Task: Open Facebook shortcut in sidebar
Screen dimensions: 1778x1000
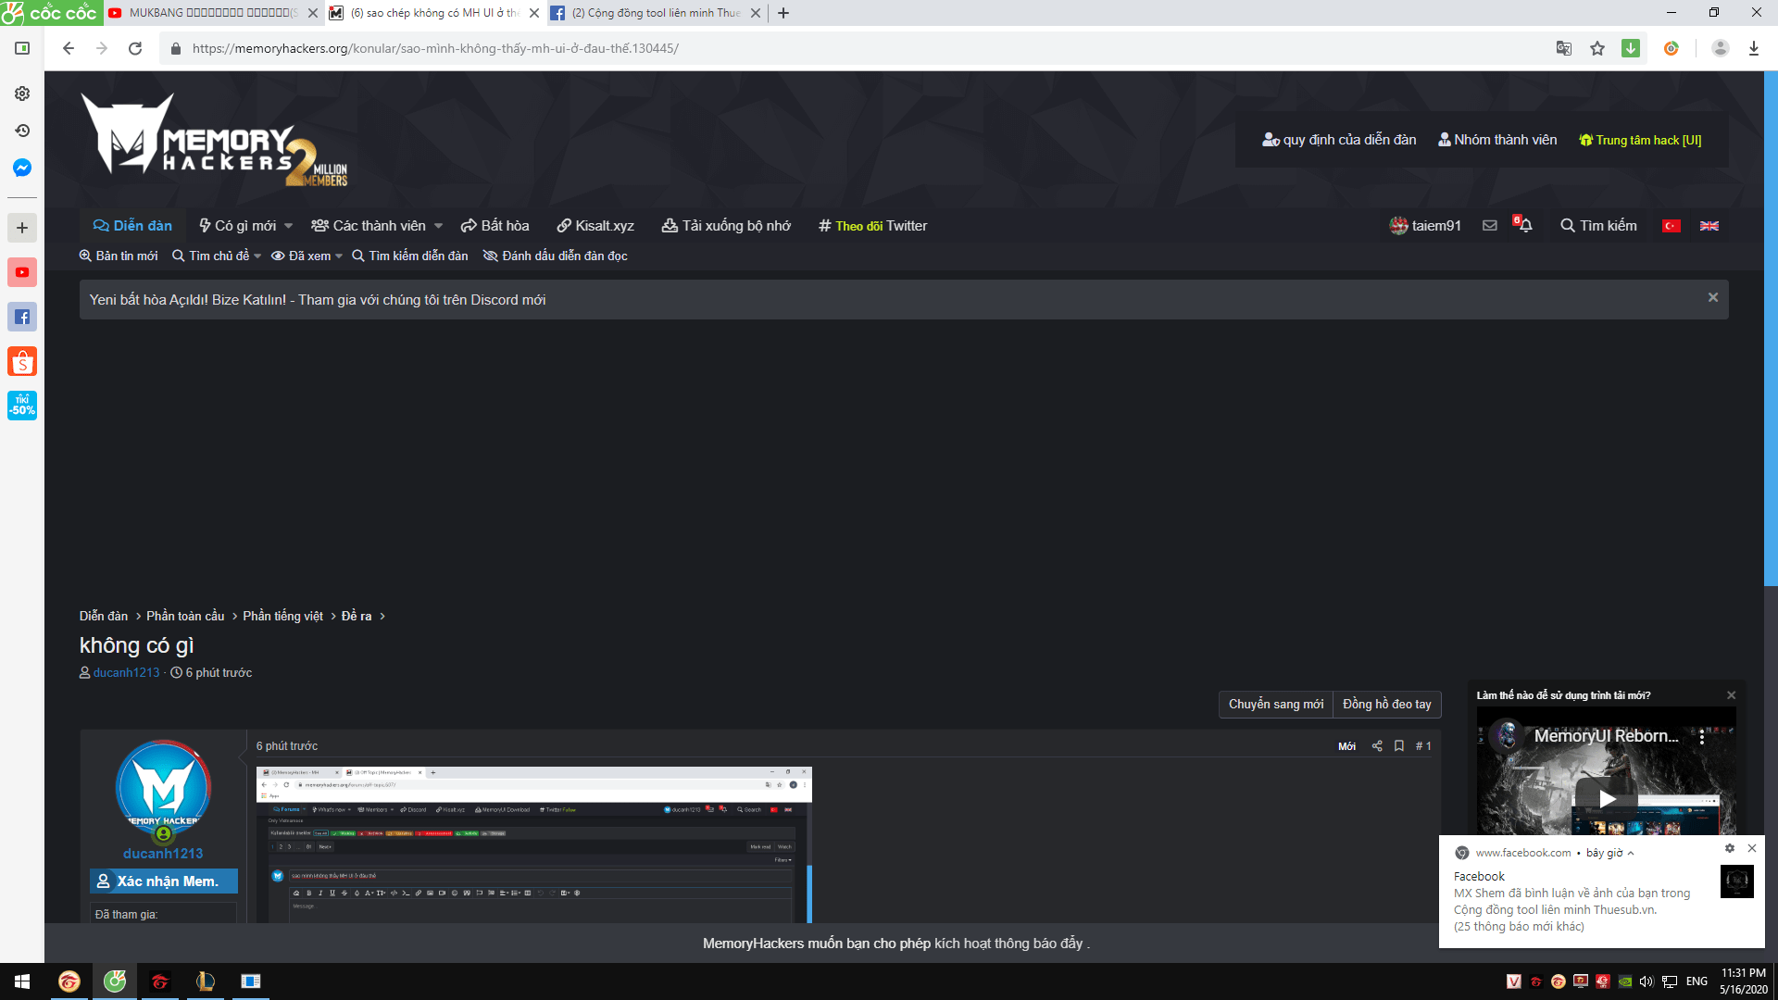Action: 22,317
